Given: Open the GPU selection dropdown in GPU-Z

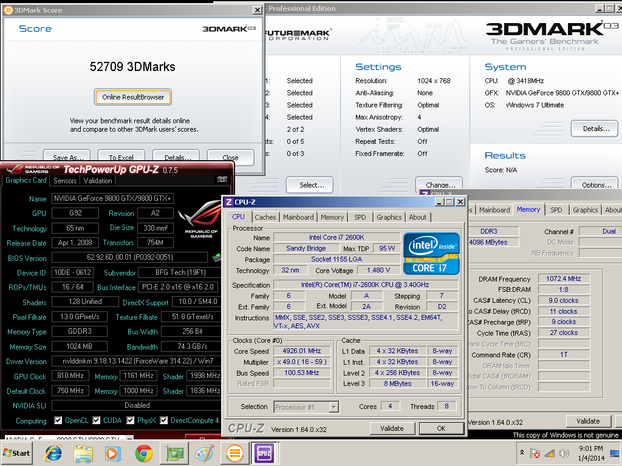Looking at the screenshot, I should (129, 438).
